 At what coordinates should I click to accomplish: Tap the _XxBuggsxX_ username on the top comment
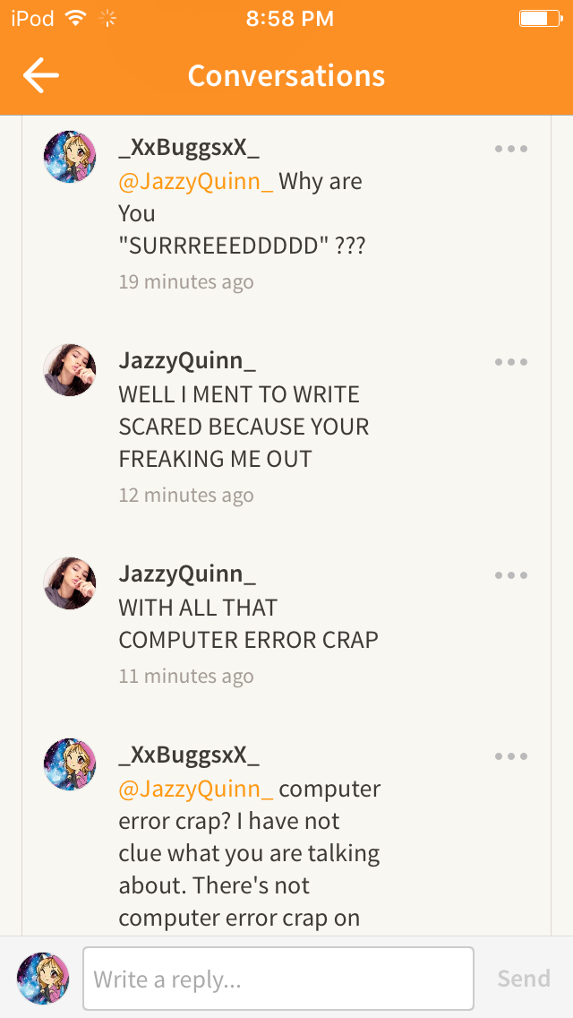(189, 149)
